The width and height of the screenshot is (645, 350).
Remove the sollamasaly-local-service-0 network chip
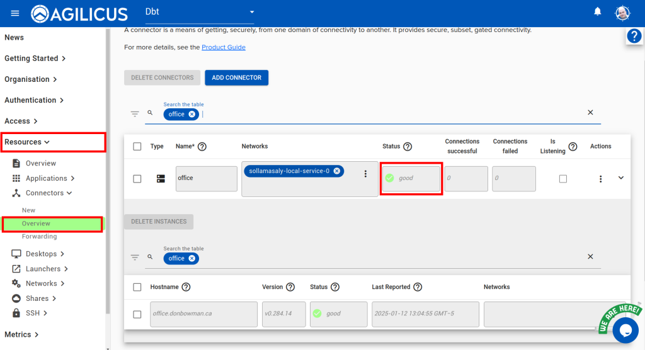tap(337, 171)
